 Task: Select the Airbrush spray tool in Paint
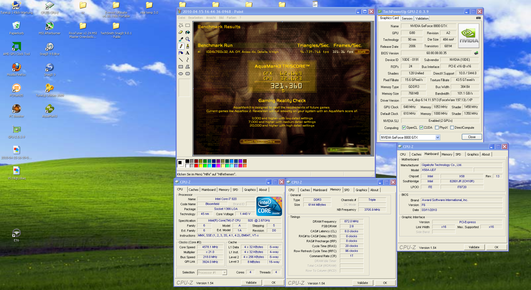point(181,53)
